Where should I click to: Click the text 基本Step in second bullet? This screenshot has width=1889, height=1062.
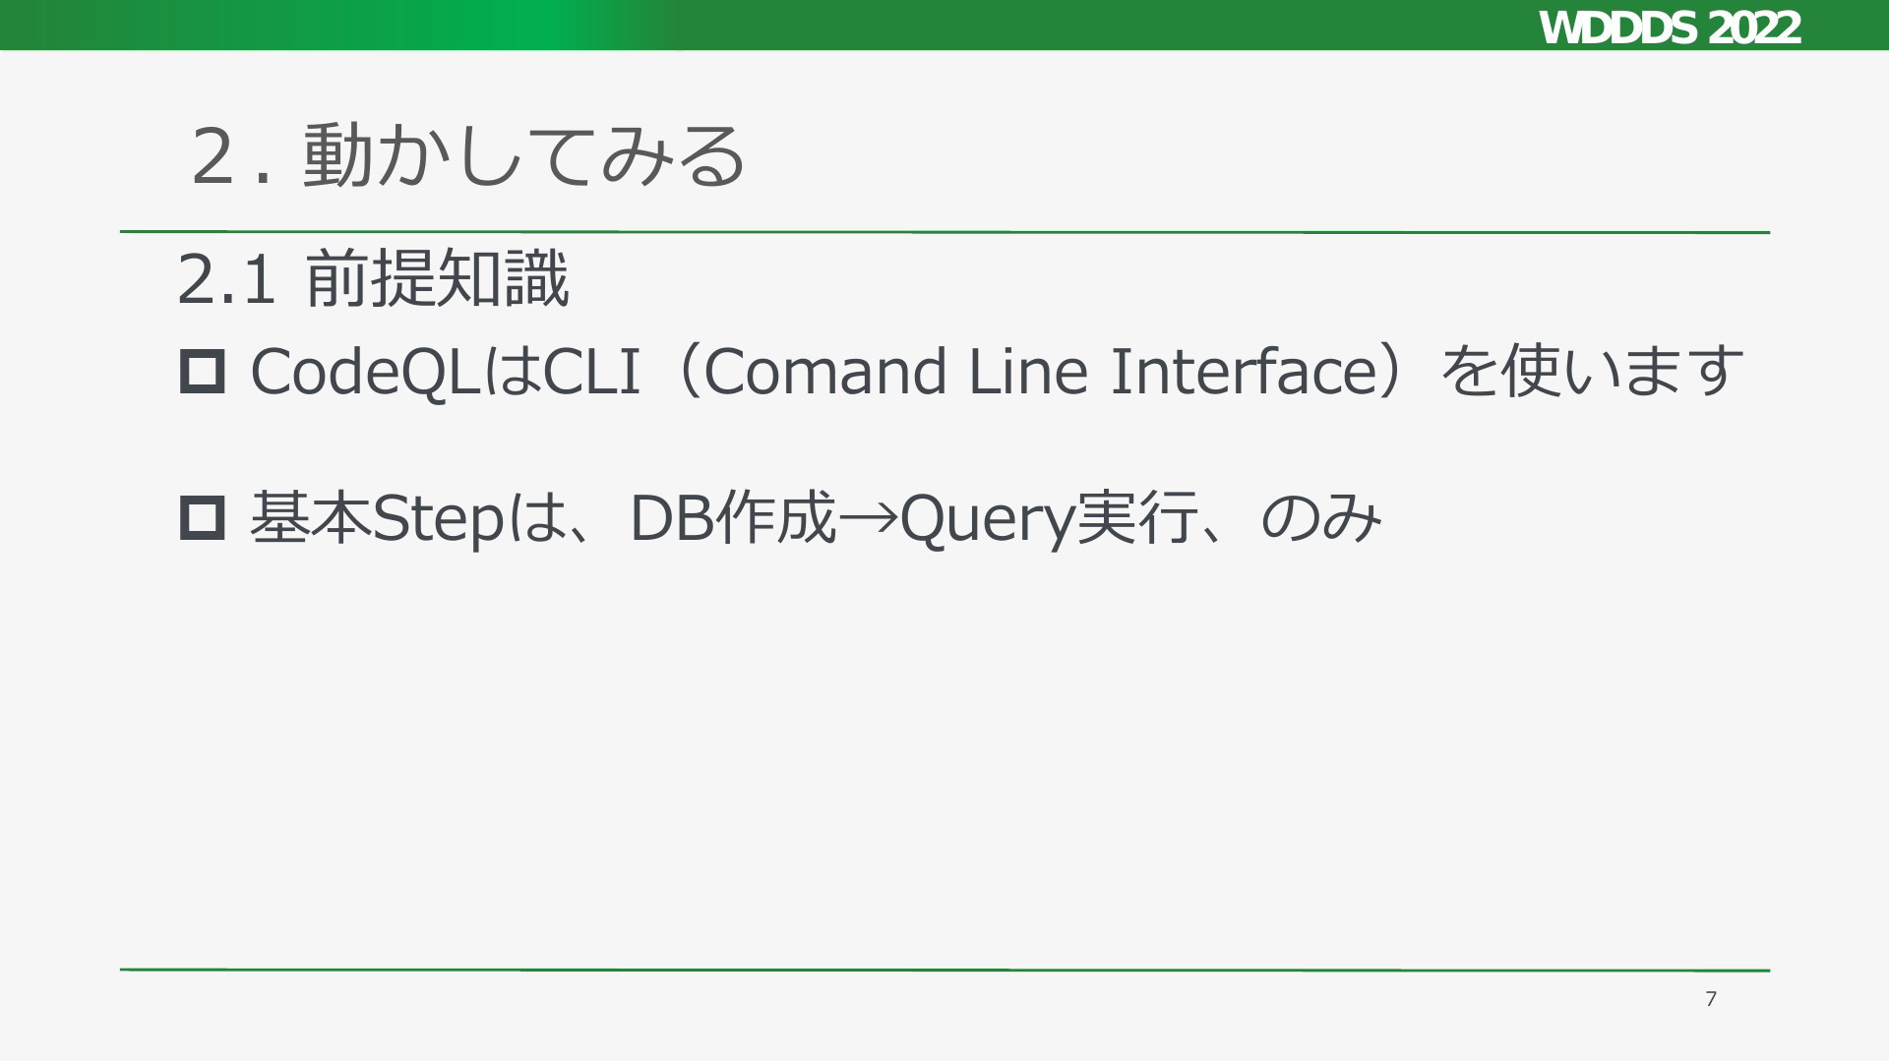click(x=375, y=518)
